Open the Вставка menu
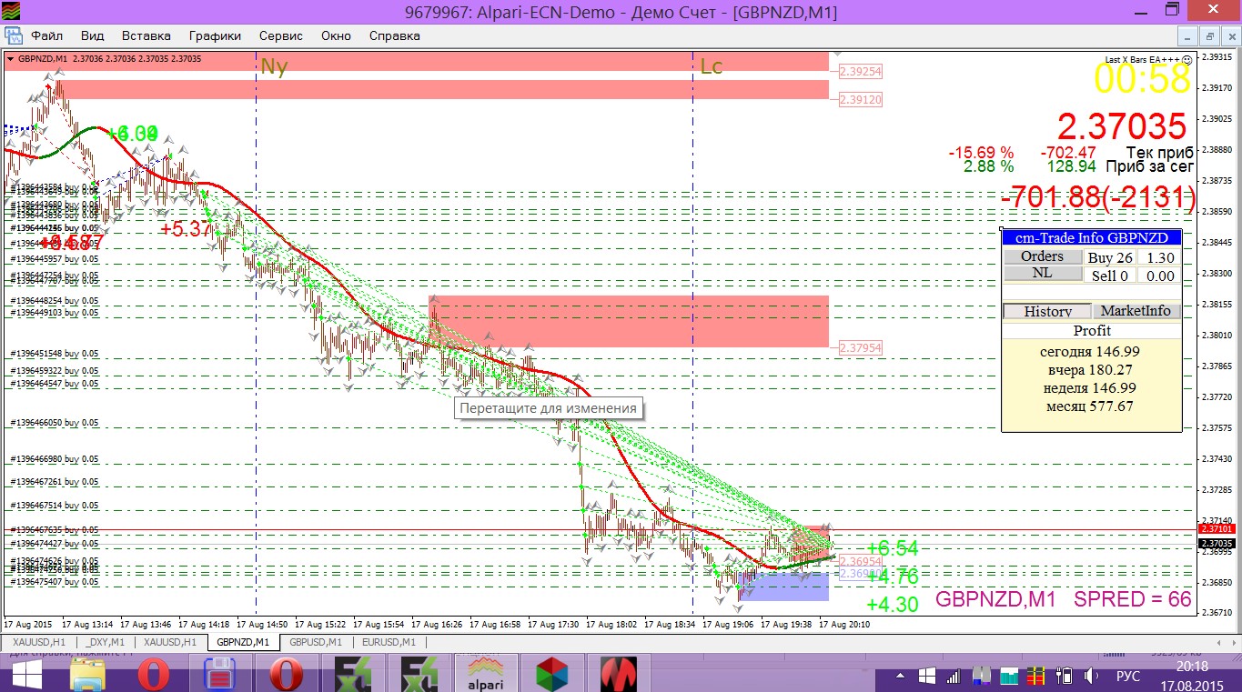This screenshot has height=692, width=1242. (x=146, y=35)
